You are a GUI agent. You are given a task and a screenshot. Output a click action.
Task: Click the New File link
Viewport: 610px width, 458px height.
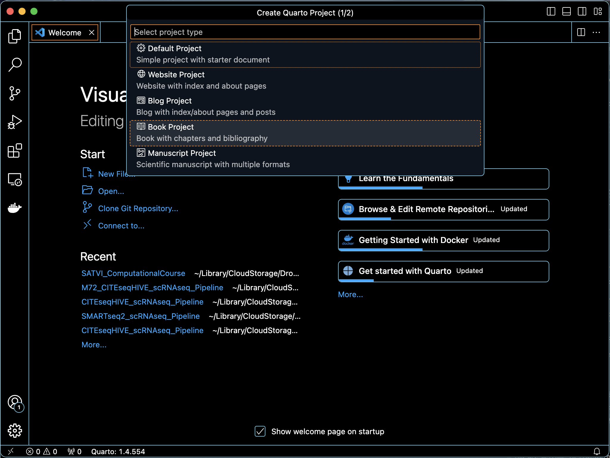117,174
